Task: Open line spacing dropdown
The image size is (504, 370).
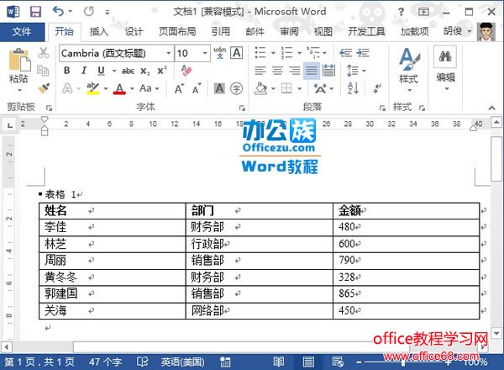Action: pos(356,71)
